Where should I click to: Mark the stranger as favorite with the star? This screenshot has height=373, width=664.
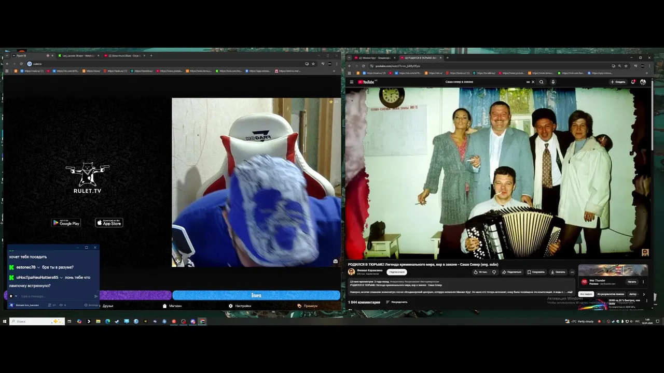tap(331, 102)
